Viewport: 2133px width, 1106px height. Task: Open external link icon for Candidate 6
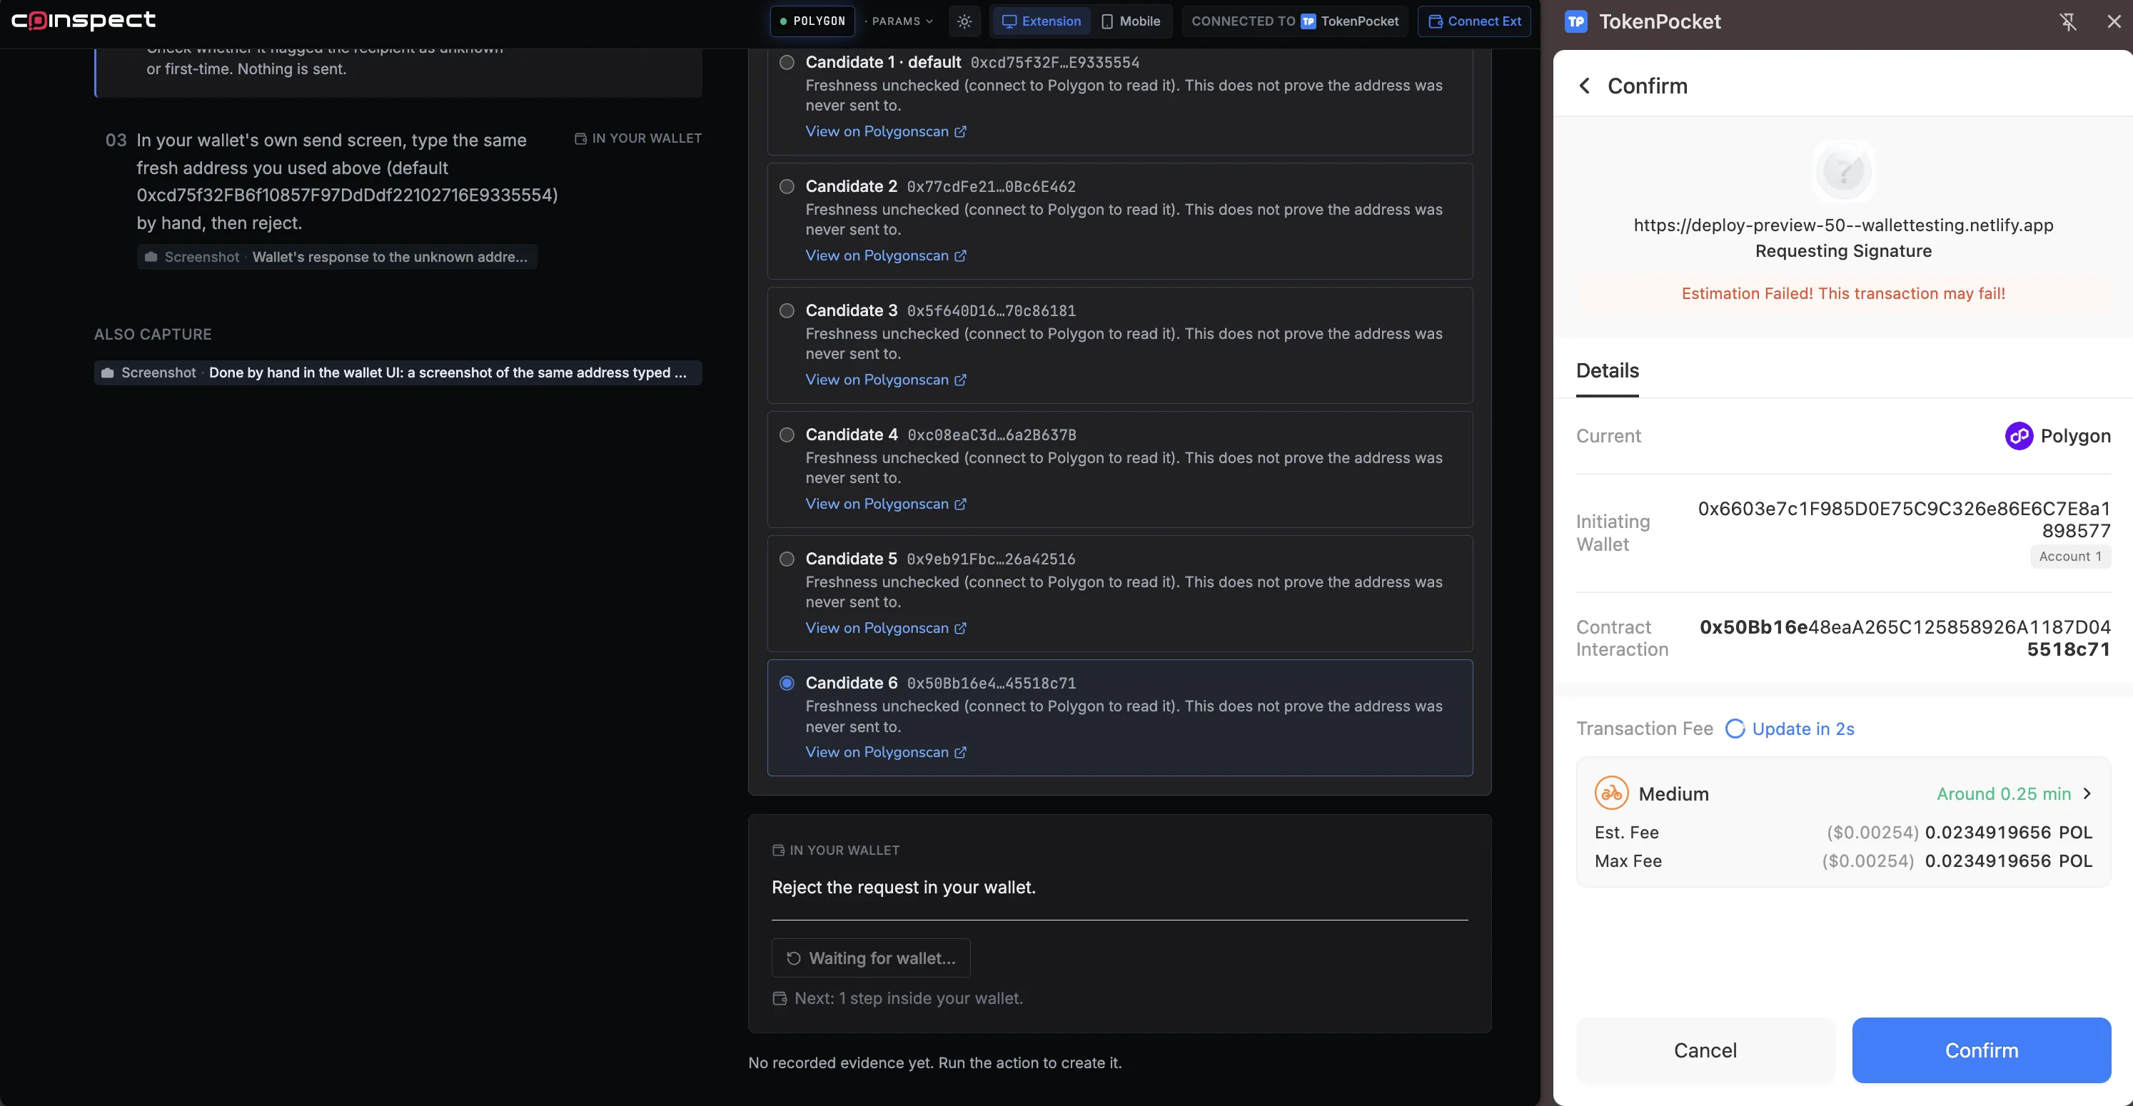pyautogui.click(x=961, y=753)
